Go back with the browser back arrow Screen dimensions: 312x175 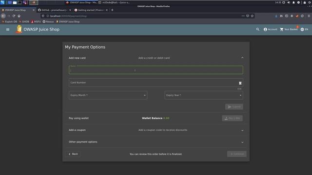click(3, 16)
